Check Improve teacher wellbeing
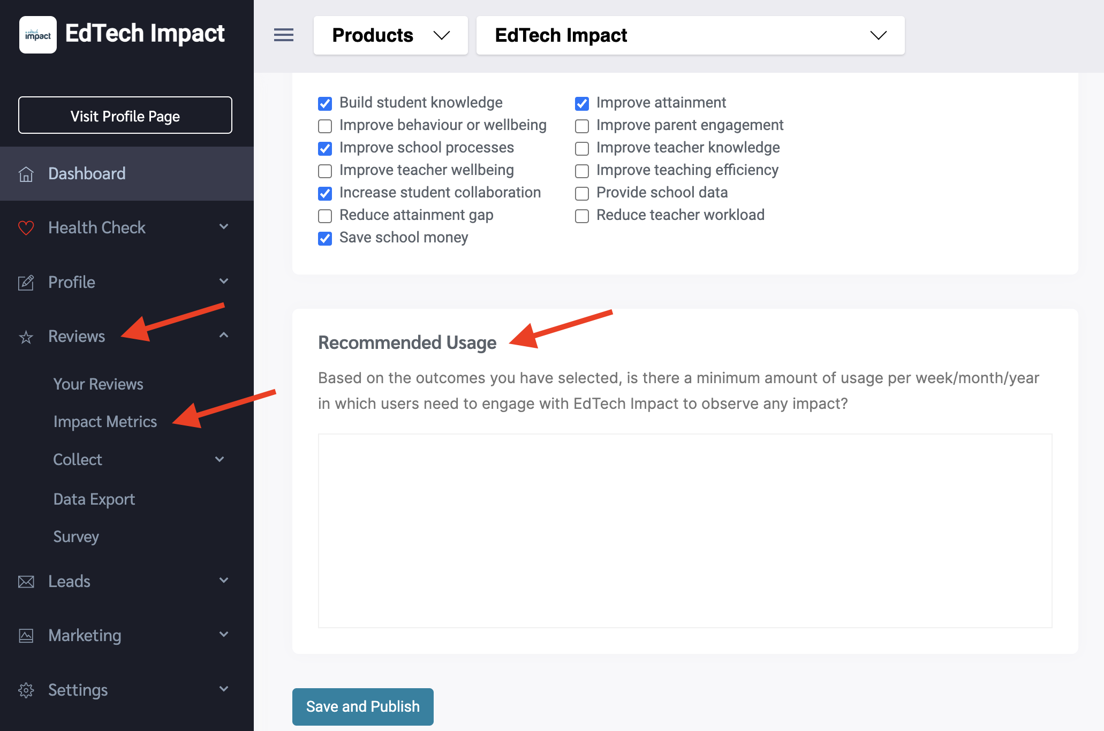The height and width of the screenshot is (731, 1104). coord(325,171)
